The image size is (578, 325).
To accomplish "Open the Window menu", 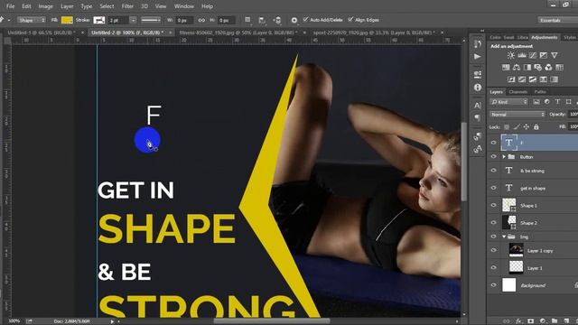I will (x=184, y=6).
